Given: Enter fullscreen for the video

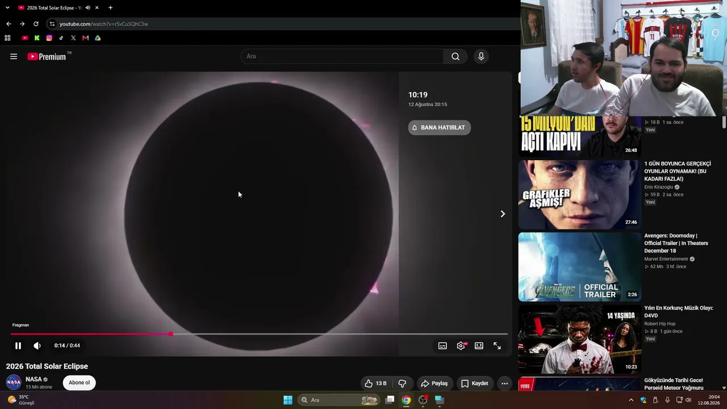Looking at the screenshot, I should click(497, 345).
